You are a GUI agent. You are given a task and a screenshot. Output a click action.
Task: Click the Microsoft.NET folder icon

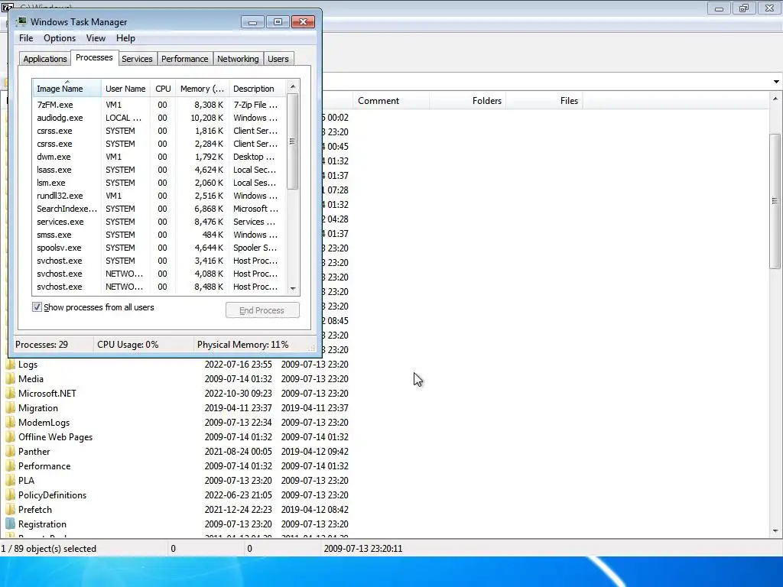pyautogui.click(x=11, y=394)
